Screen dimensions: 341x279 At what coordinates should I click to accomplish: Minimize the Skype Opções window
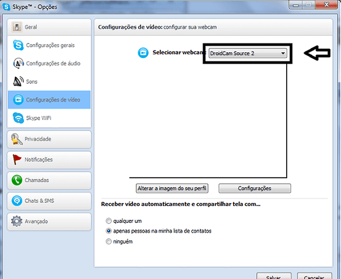pyautogui.click(x=296, y=5)
